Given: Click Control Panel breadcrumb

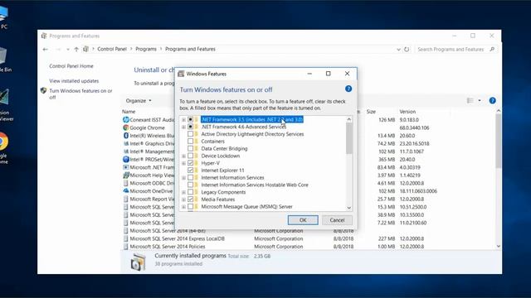Looking at the screenshot, I should pyautogui.click(x=112, y=49).
